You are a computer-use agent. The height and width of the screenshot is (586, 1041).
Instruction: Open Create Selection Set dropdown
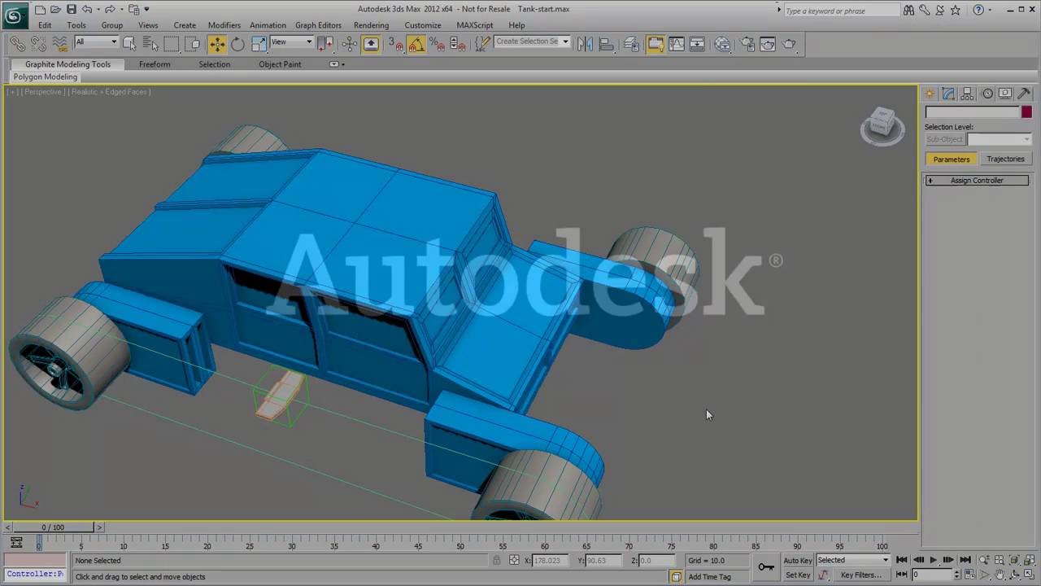pos(532,42)
